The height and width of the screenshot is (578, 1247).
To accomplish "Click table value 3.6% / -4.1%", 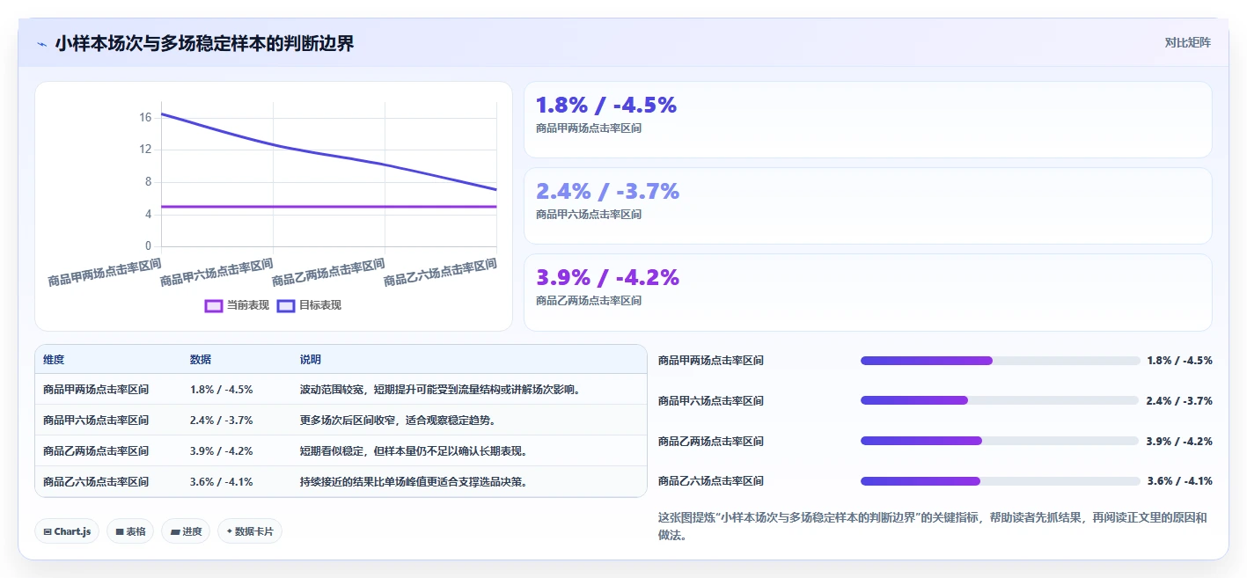I will [x=222, y=481].
